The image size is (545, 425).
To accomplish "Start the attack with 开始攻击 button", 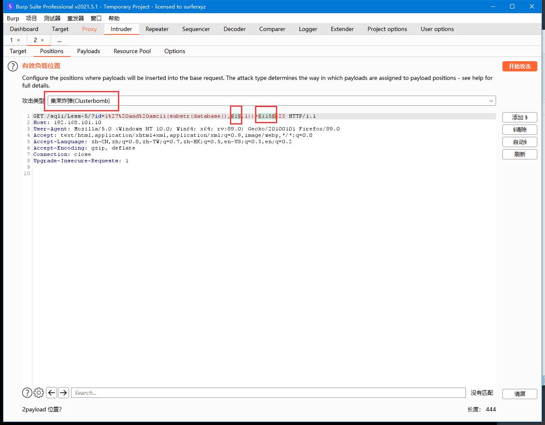I will 520,66.
